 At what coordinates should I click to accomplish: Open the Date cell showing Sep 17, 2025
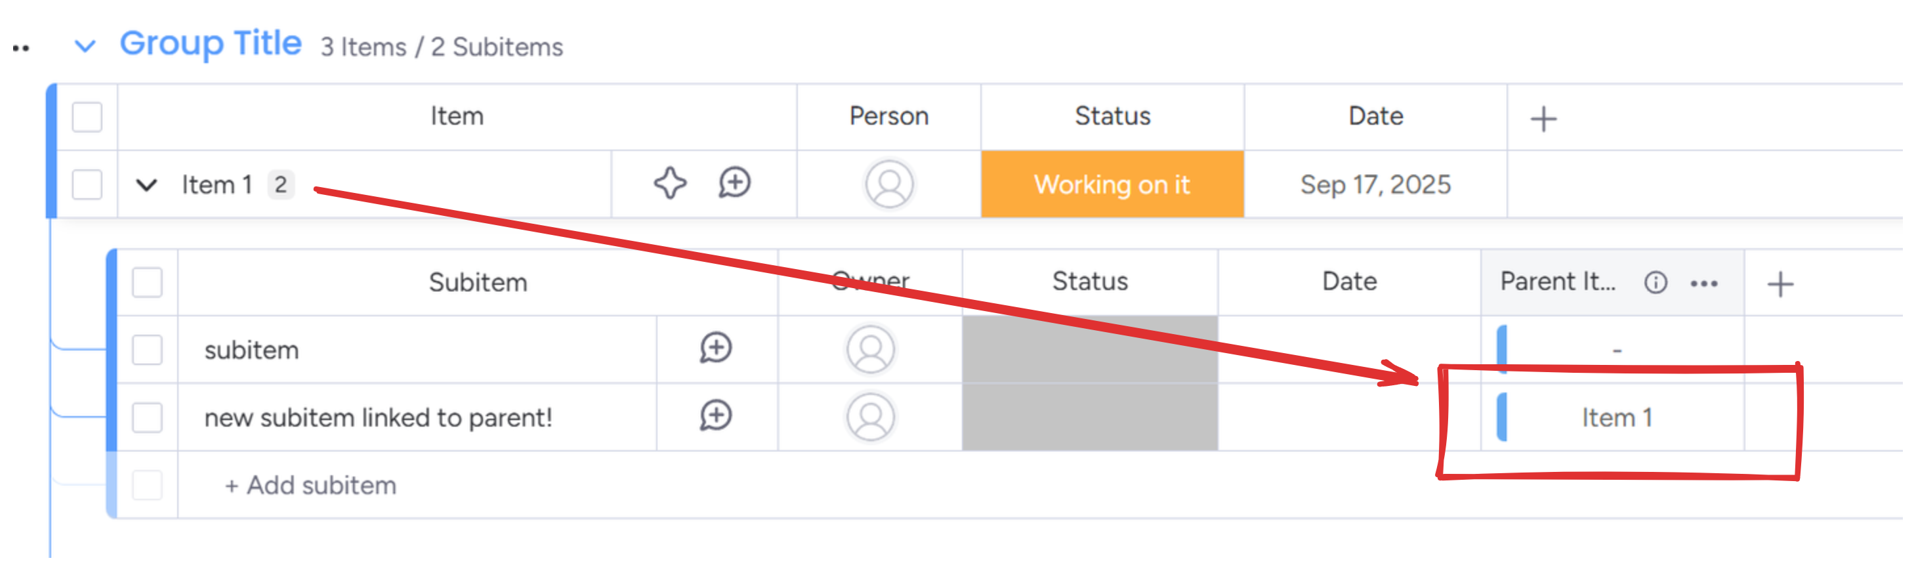1375,184
